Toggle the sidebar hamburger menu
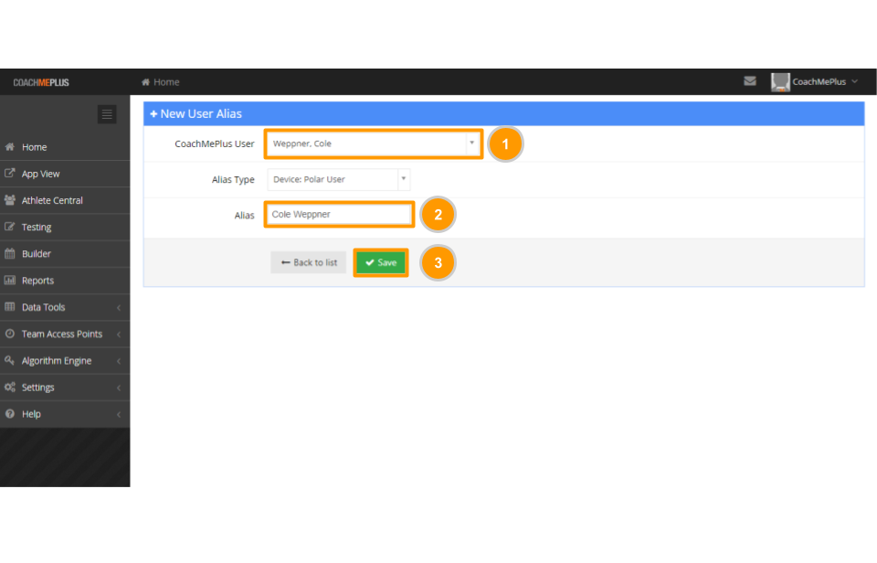 107,114
